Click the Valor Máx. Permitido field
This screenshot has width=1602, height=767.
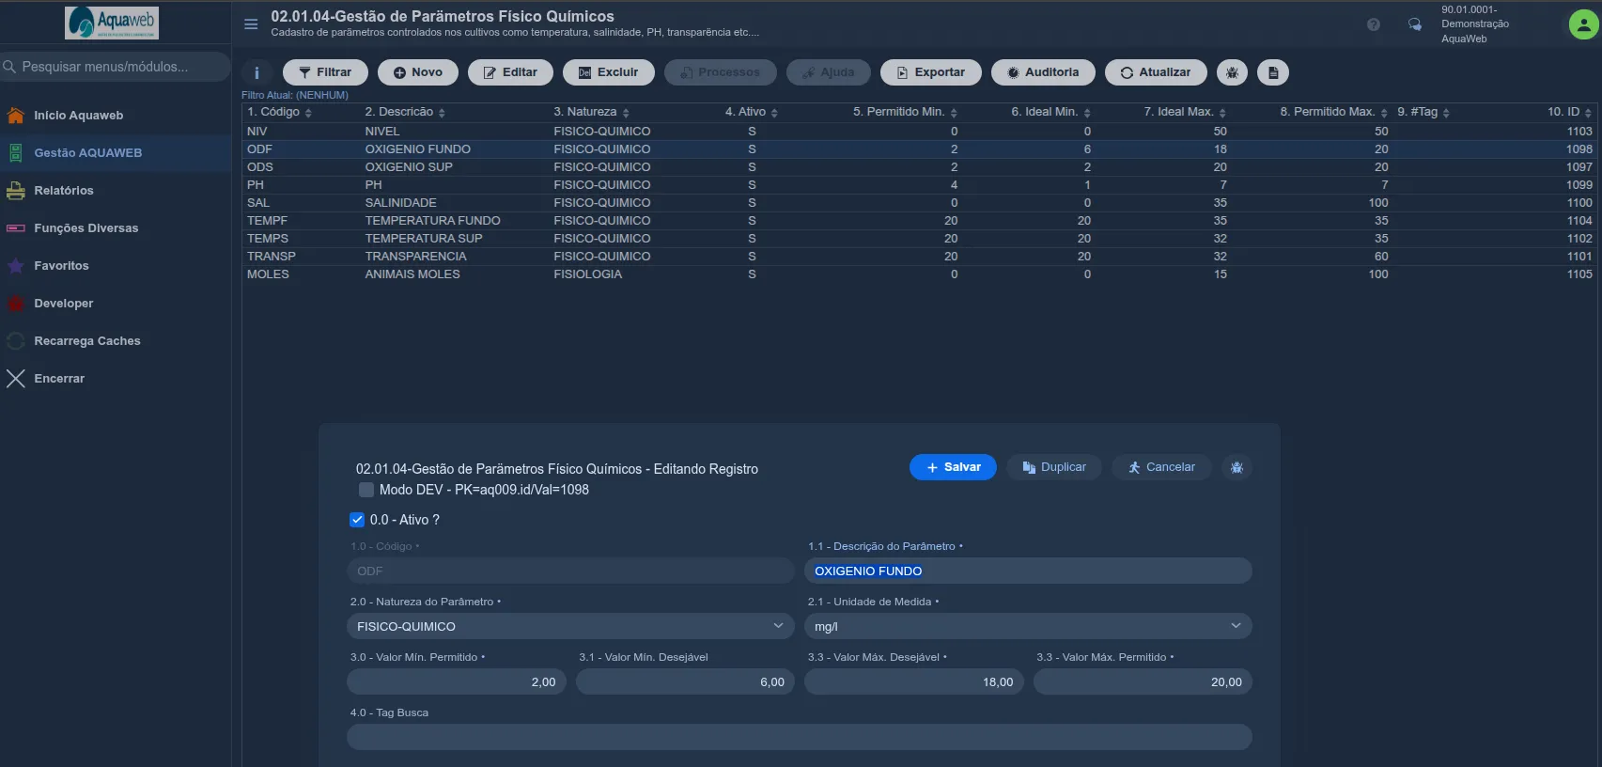coord(1143,682)
